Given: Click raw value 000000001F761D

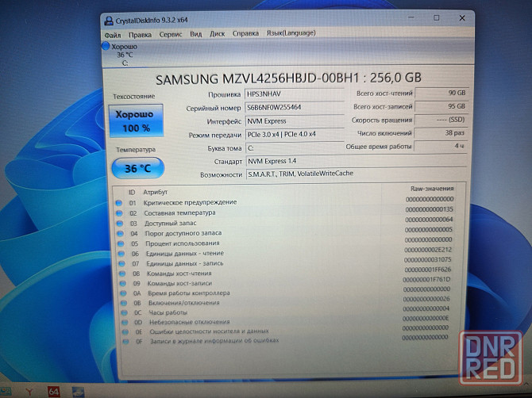Looking at the screenshot, I should point(426,279).
